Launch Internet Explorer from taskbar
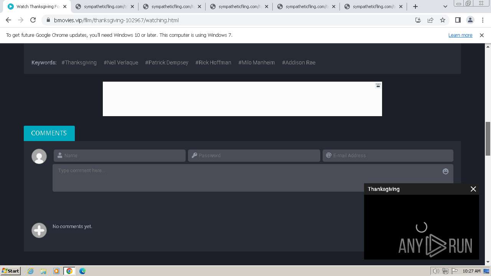Screen dimensions: 491x276 [30, 271]
